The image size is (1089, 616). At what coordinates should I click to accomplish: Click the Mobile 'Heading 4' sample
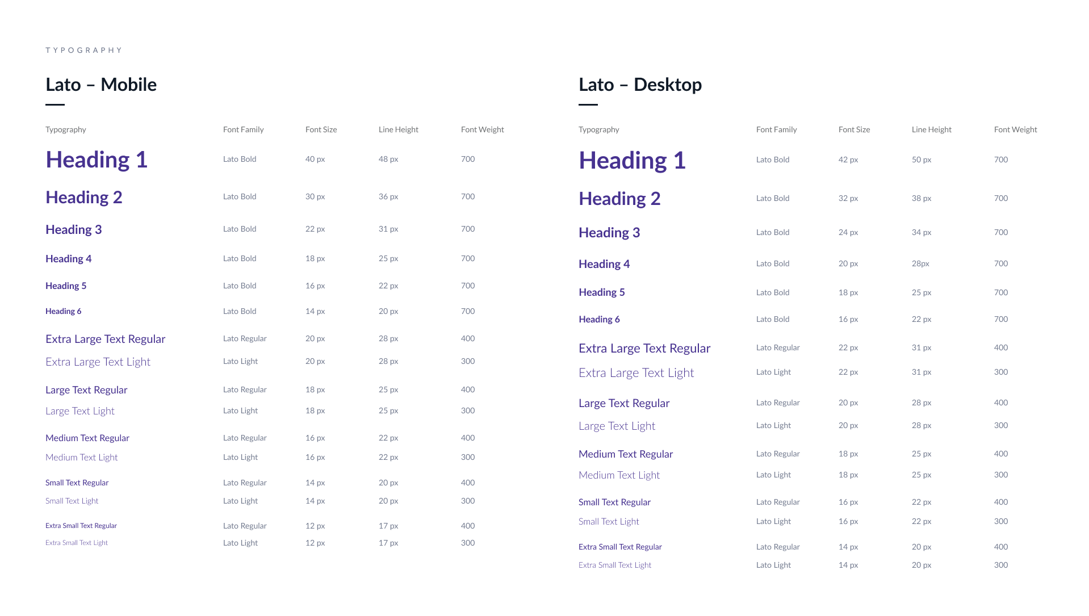69,259
